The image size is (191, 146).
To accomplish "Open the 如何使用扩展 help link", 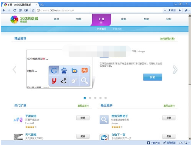I will (x=167, y=39).
